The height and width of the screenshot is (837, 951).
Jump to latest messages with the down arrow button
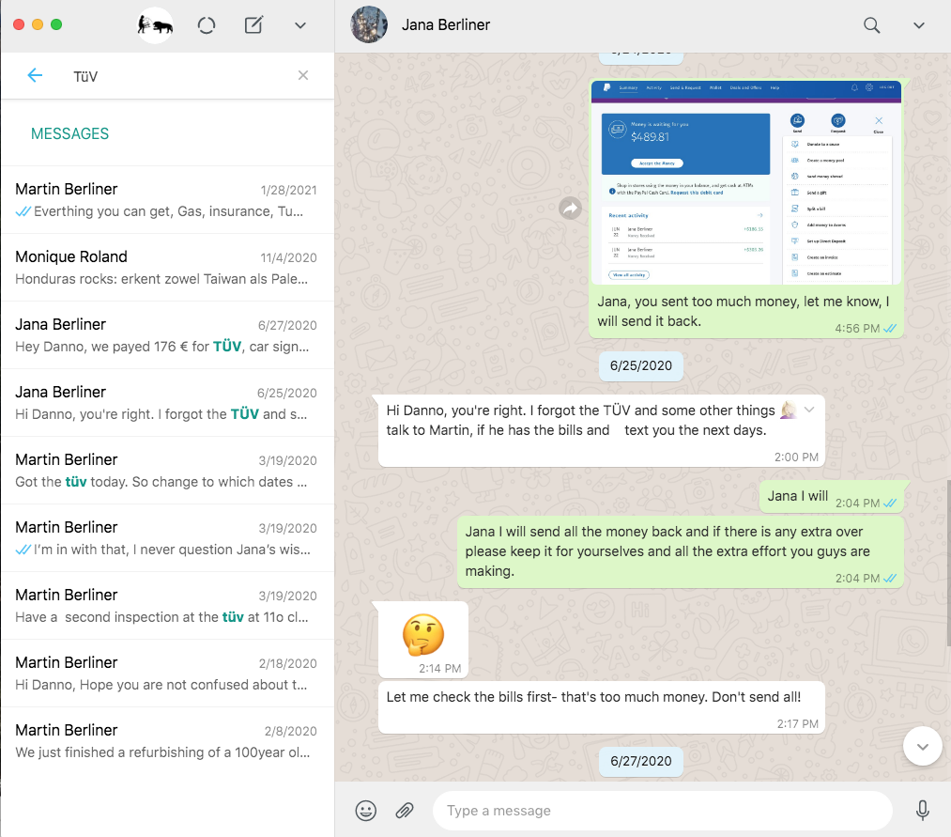[923, 746]
